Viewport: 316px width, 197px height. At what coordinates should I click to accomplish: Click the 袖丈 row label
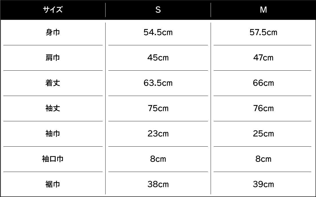53,108
